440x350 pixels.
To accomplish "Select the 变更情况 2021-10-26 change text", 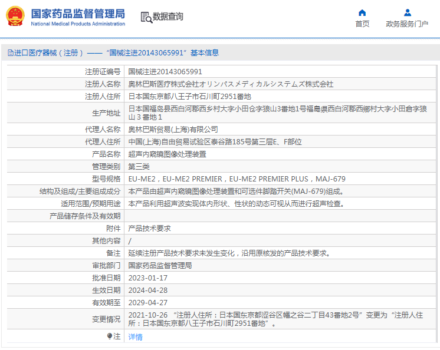I will pyautogui.click(x=275, y=319).
